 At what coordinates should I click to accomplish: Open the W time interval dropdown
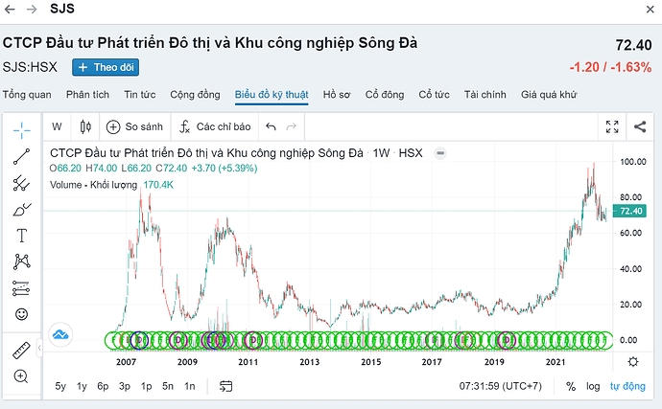(57, 126)
